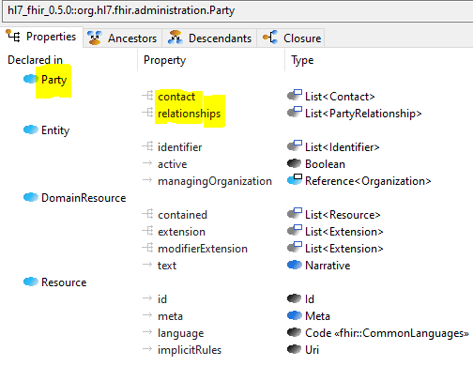This screenshot has width=473, height=366.
Task: Click the arrow icon beside active property
Action: 147,163
